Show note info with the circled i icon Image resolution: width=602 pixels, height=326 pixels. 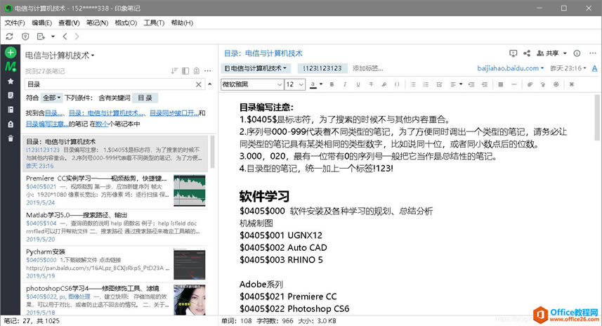[577, 53]
